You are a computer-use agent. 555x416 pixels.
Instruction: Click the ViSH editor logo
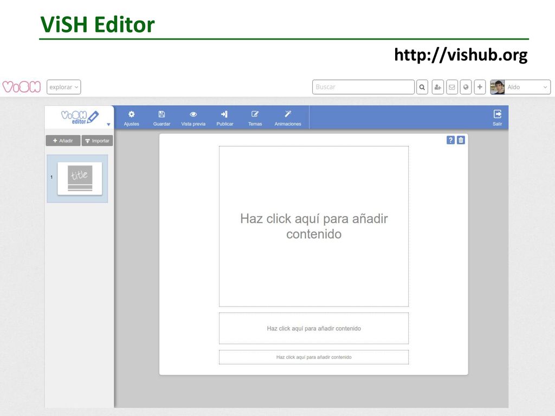tap(80, 117)
